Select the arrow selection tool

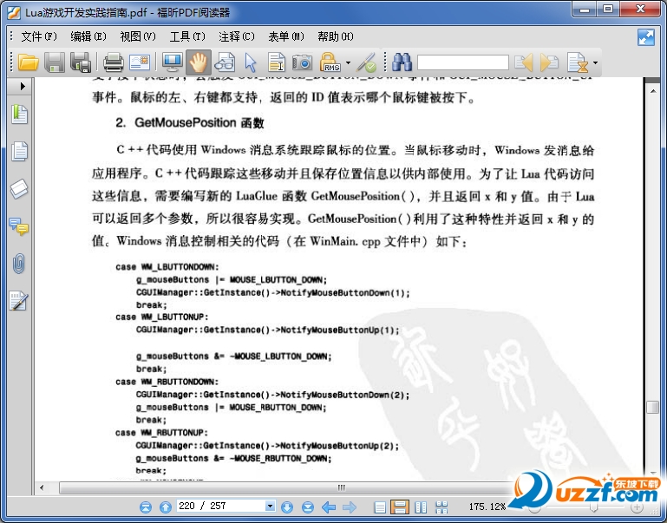(x=251, y=63)
